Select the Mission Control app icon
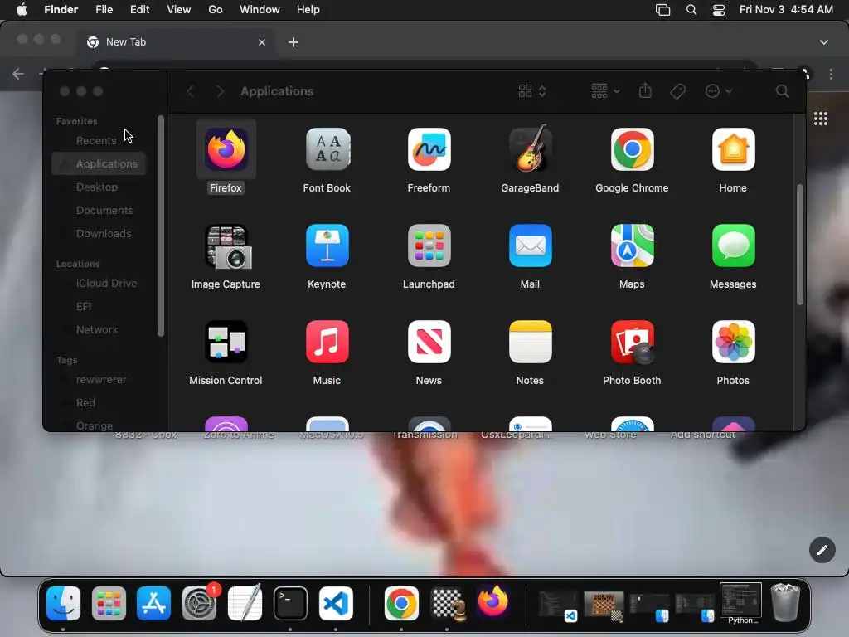Image resolution: width=849 pixels, height=637 pixels. coord(226,341)
